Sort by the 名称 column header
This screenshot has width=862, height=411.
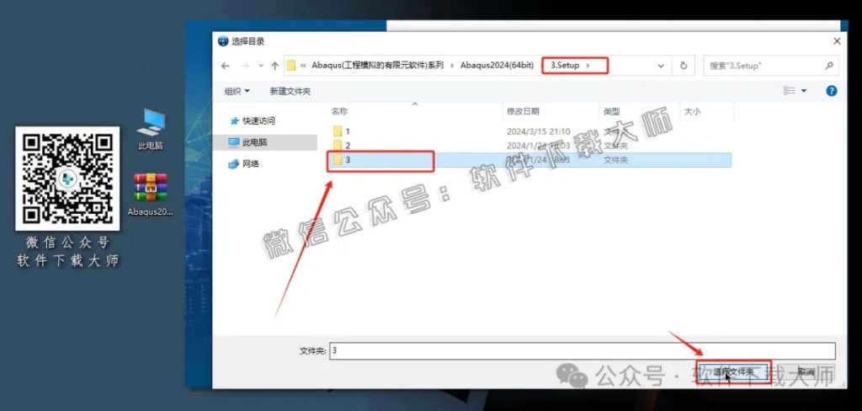pos(340,111)
